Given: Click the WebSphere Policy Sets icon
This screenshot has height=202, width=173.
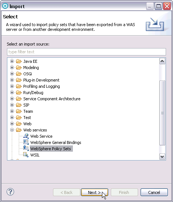Looking at the screenshot, I should pos(26,148).
